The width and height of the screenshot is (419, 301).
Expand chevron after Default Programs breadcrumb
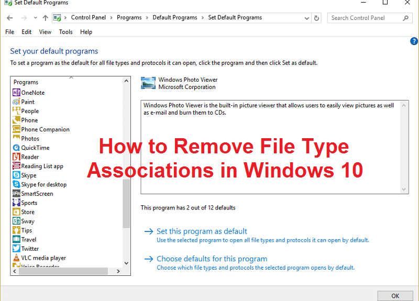point(203,18)
